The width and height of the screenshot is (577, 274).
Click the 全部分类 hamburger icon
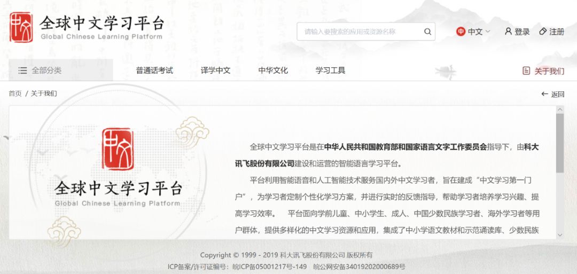tap(22, 71)
